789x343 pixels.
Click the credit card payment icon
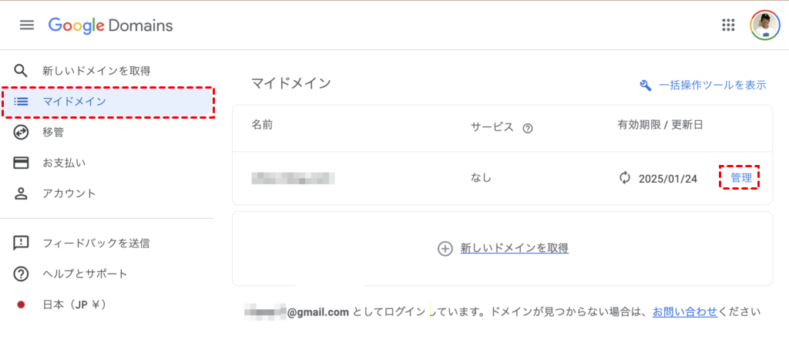[22, 163]
